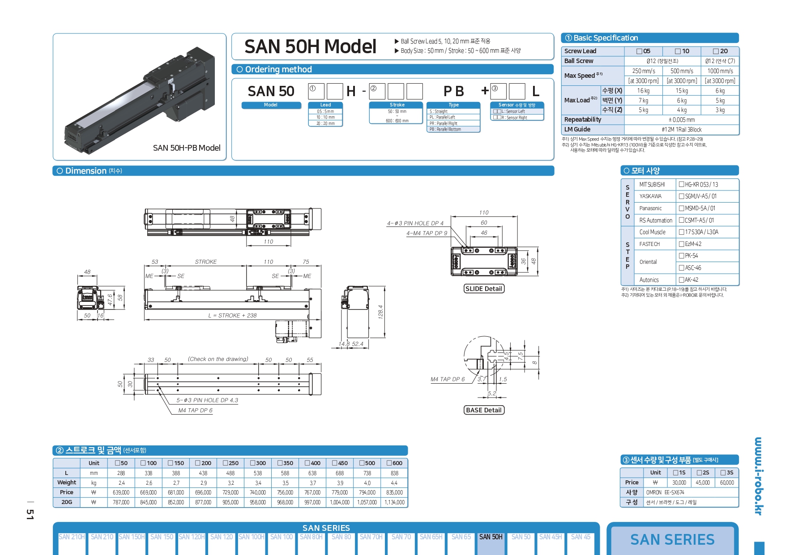
Task: Click the first stroke code box marked ②
Action: (x=377, y=92)
